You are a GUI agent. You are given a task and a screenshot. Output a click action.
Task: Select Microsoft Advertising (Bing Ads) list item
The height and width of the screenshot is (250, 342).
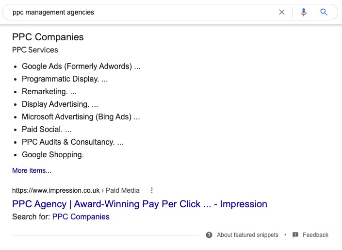tap(81, 117)
